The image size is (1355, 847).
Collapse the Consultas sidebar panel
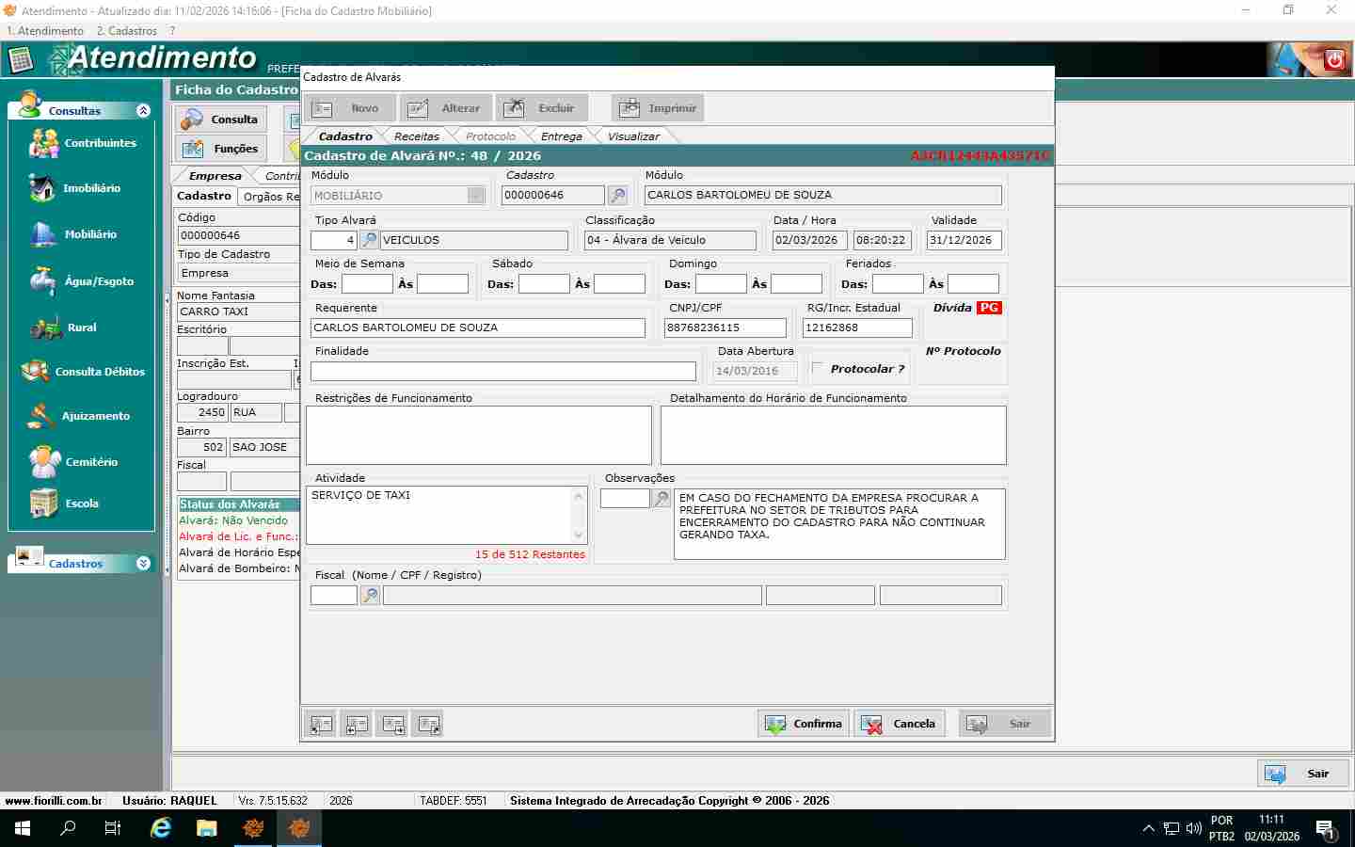tap(143, 110)
